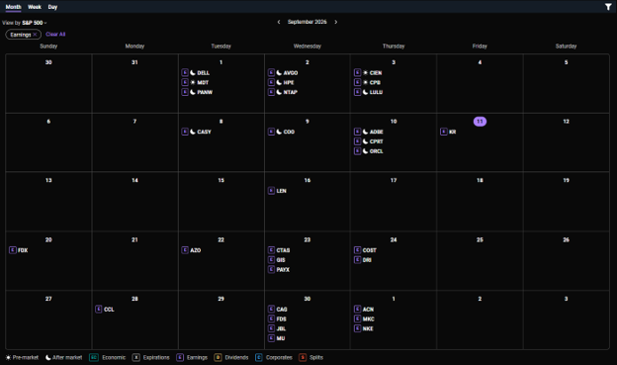Open the View by S&P 500 dropdown

[x=25, y=23]
